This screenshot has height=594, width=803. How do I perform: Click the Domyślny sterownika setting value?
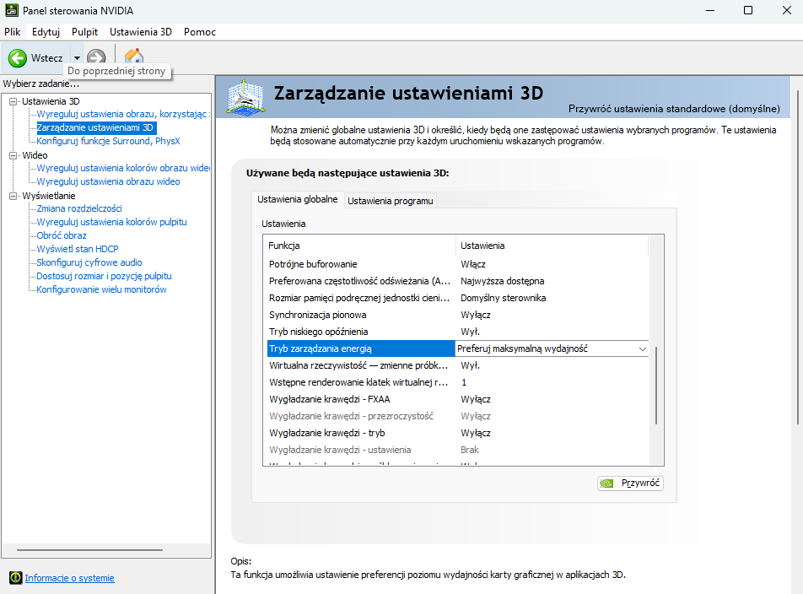503,298
